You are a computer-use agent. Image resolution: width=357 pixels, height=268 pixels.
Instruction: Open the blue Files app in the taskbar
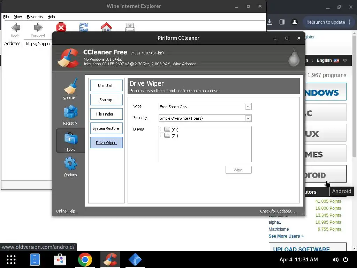pos(35,259)
